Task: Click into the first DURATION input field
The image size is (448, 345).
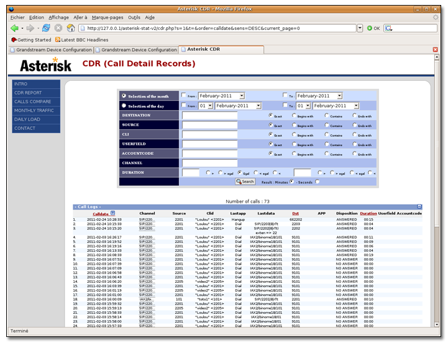Action: [x=191, y=173]
